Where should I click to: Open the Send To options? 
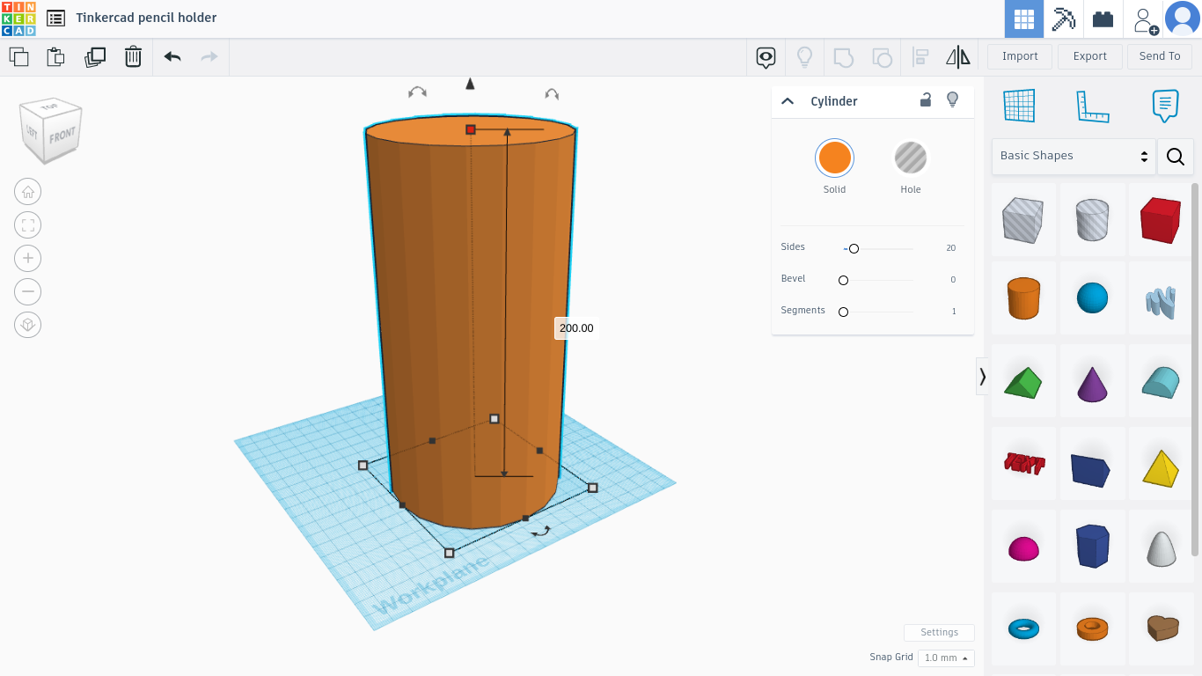click(x=1159, y=55)
